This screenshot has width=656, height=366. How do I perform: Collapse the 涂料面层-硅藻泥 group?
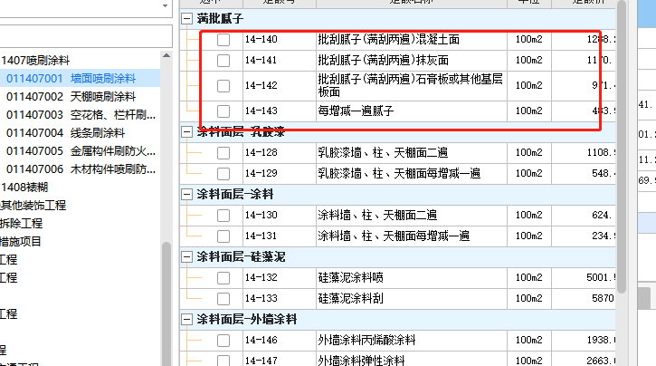point(186,256)
